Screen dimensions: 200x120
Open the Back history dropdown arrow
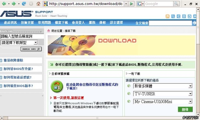(x=9, y=4)
